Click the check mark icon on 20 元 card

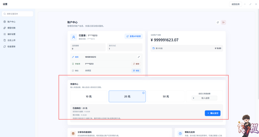[143, 93]
